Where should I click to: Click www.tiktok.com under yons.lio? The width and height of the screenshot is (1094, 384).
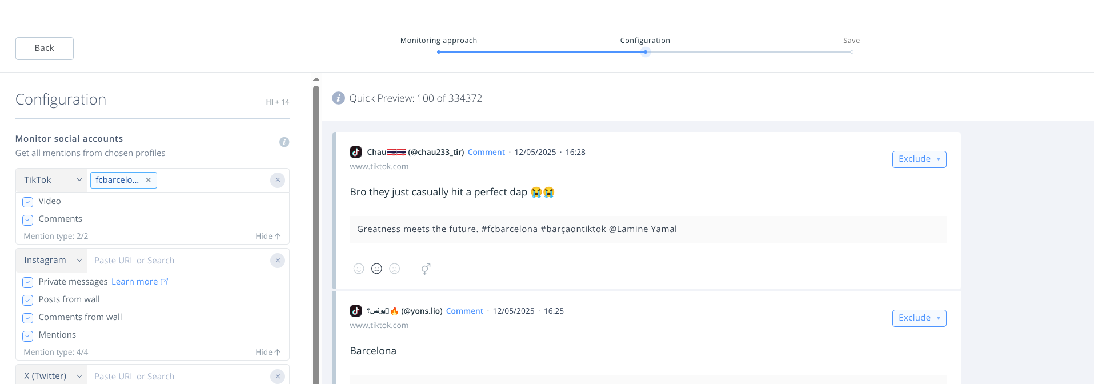click(x=379, y=325)
